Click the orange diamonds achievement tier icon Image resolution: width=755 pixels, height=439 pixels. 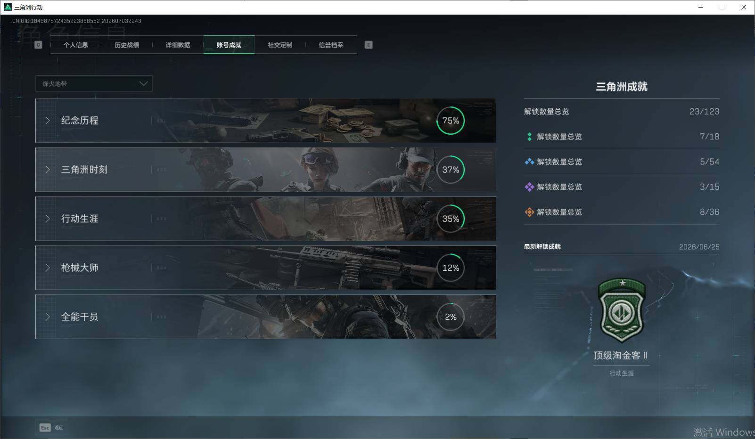[529, 212]
